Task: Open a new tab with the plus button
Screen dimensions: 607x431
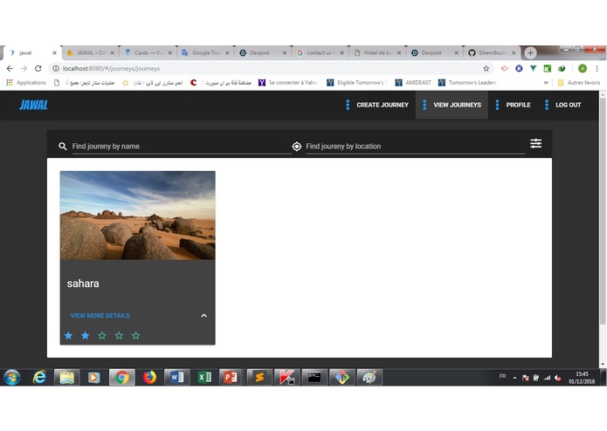Action: click(530, 52)
